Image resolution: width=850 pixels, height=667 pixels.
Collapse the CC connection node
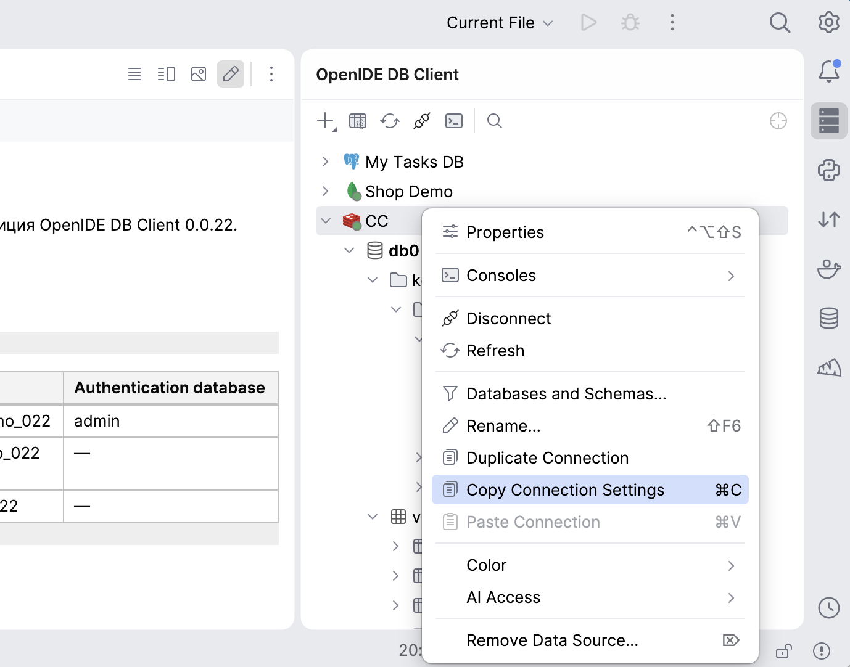click(326, 221)
